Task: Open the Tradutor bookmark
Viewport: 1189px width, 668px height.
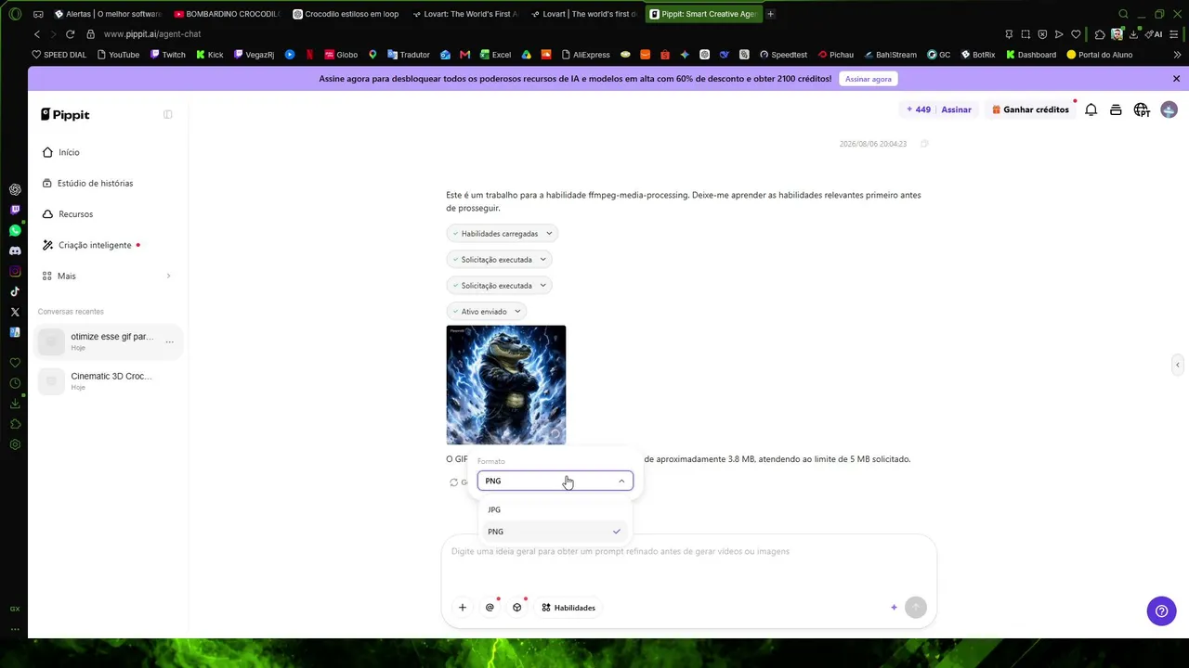Action: [x=409, y=55]
